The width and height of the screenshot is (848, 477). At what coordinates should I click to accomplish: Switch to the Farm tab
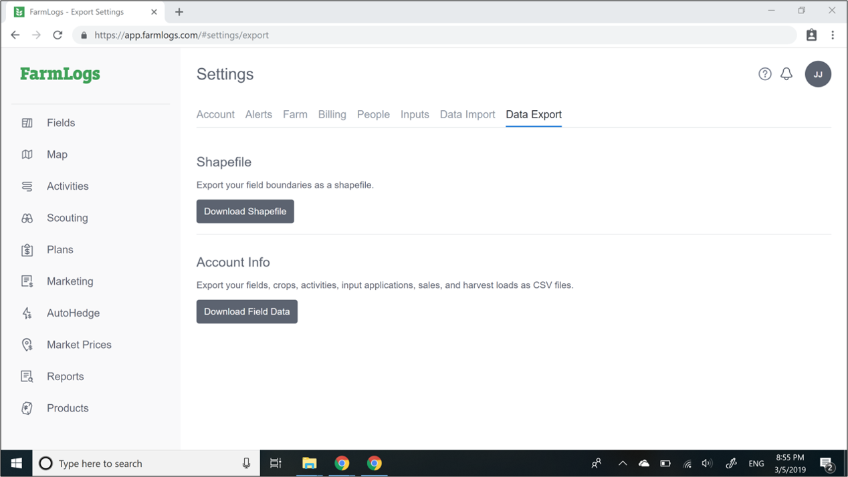295,114
